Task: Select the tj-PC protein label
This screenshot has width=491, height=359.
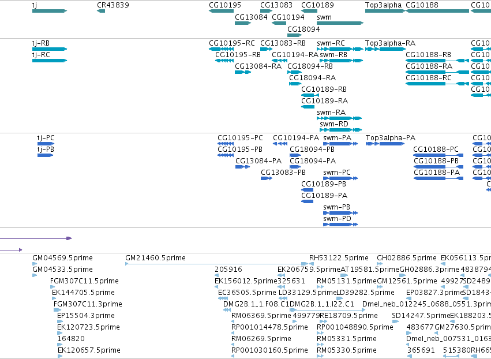Action: tap(46, 138)
